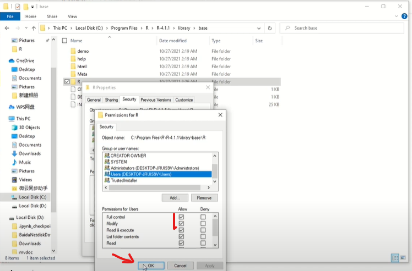Click the This PC breadcrumb segment
This screenshot has width=412, height=271.
click(60, 28)
